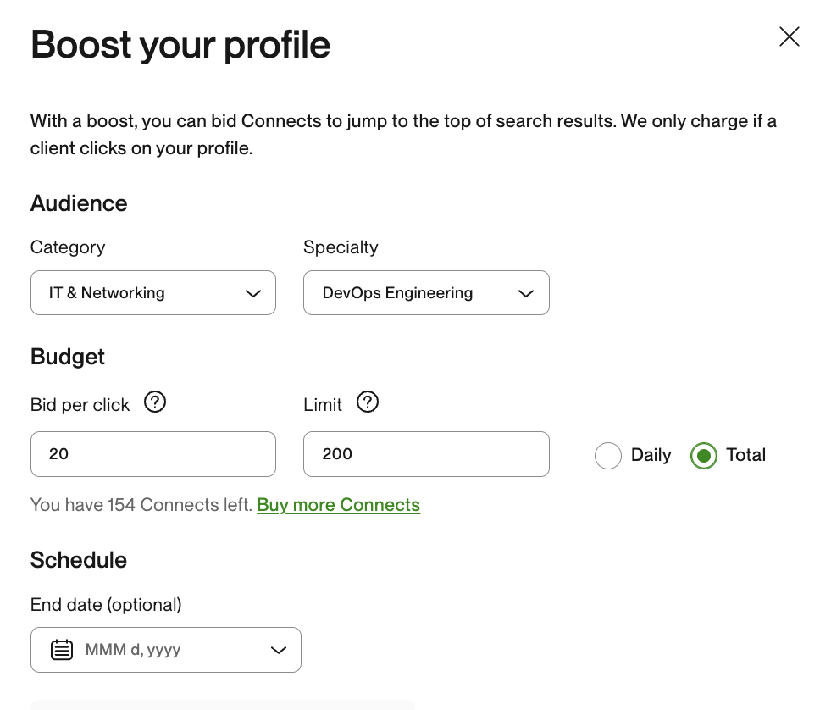Image resolution: width=820 pixels, height=710 pixels.
Task: Focus the Bid per click field showing 20
Action: tap(152, 454)
